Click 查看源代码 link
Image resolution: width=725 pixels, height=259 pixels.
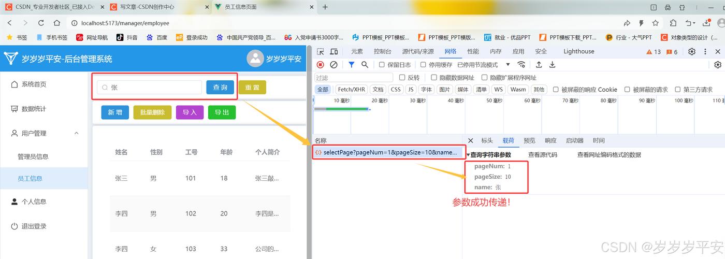click(x=542, y=155)
